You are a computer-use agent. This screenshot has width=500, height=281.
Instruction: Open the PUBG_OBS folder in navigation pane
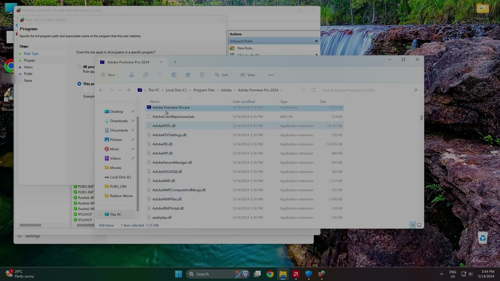(118, 187)
